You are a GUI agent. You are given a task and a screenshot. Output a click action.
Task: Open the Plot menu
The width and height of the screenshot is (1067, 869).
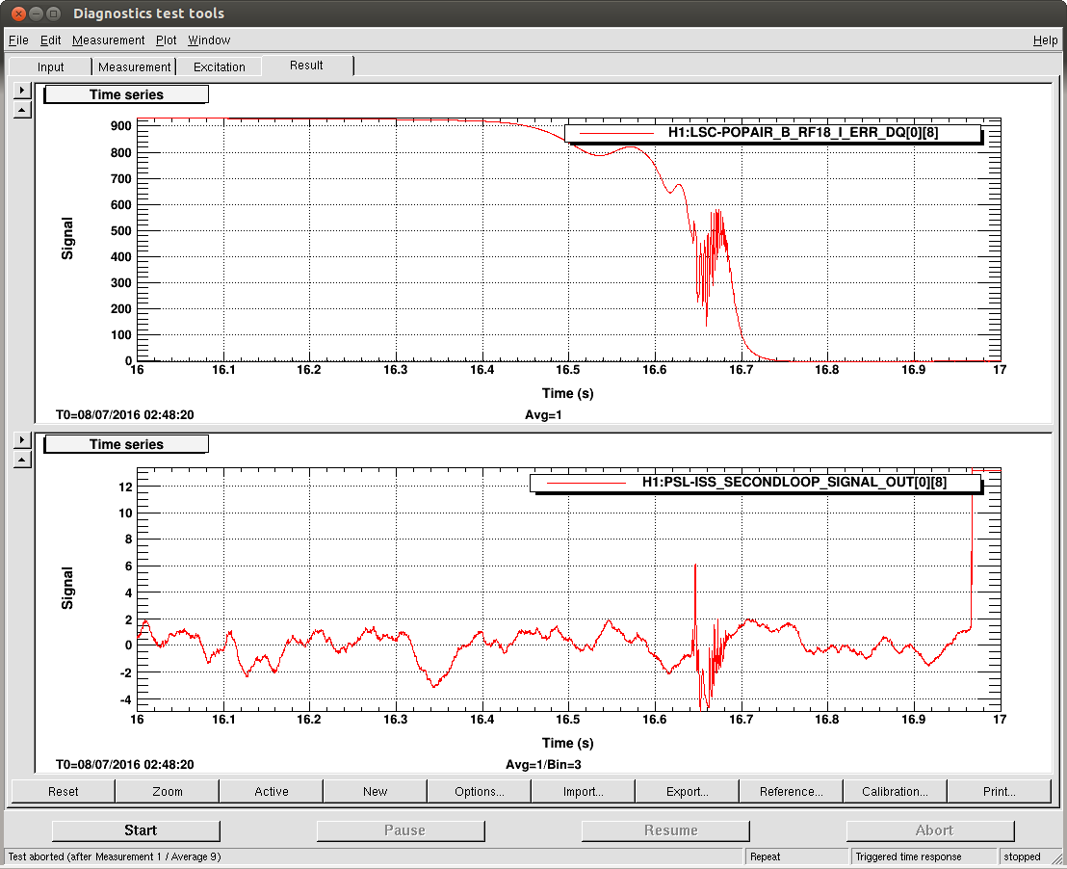coord(166,40)
